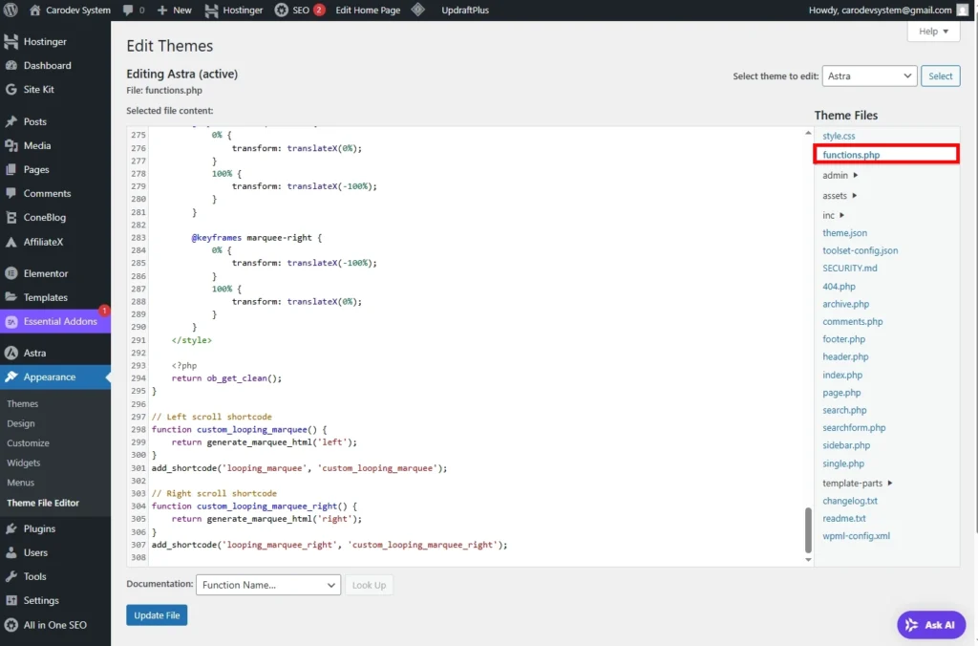The height and width of the screenshot is (646, 978).
Task: Open the Function Name documentation dropdown
Action: click(267, 585)
